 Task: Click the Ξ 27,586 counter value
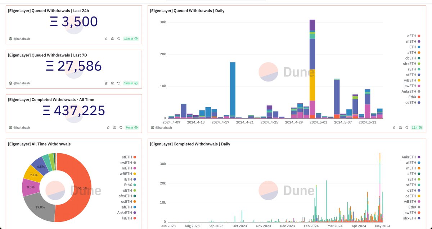point(74,66)
